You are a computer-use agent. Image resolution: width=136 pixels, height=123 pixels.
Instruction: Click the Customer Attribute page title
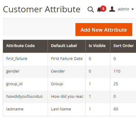(x=42, y=9)
